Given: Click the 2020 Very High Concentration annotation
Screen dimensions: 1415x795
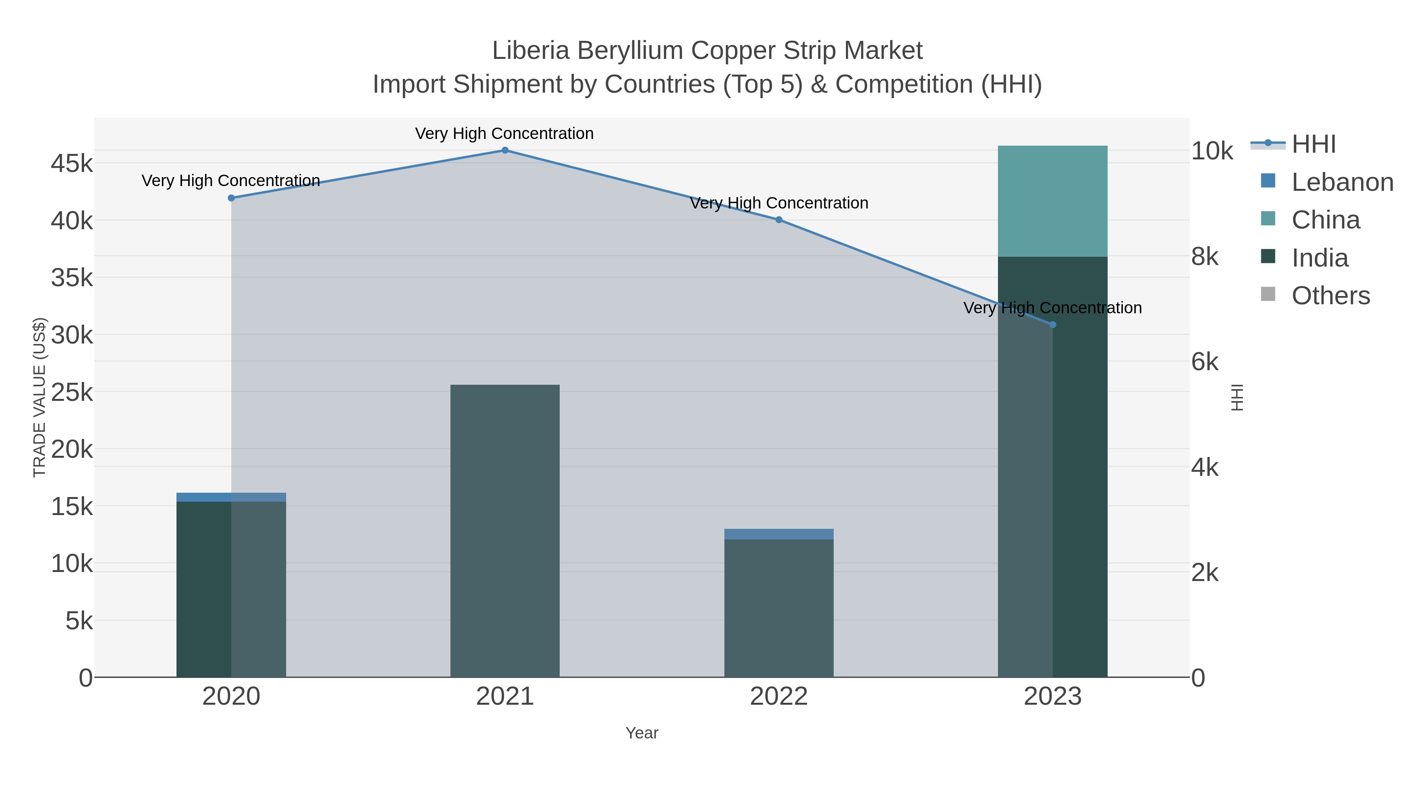Looking at the screenshot, I should (x=231, y=181).
